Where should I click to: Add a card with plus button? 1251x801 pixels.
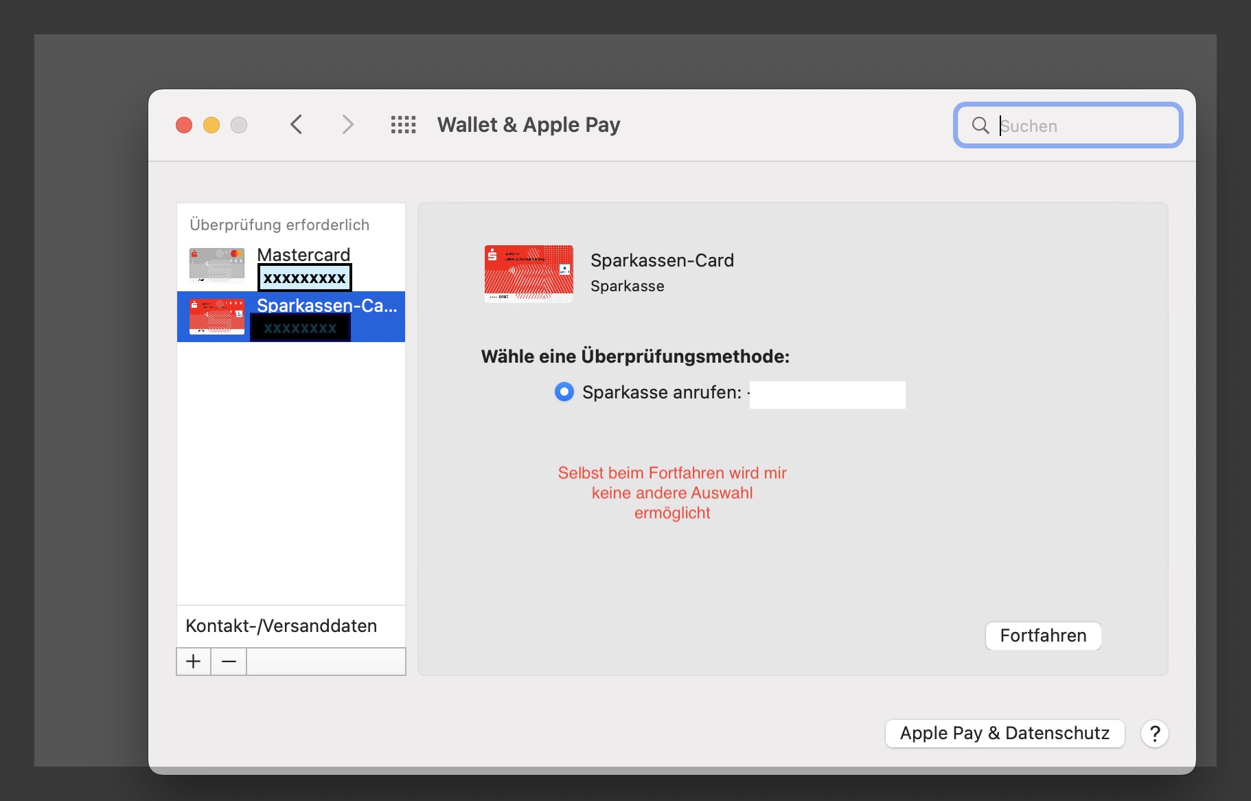[194, 662]
